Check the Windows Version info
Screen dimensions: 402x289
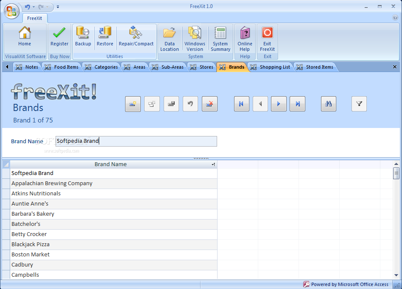coord(195,39)
